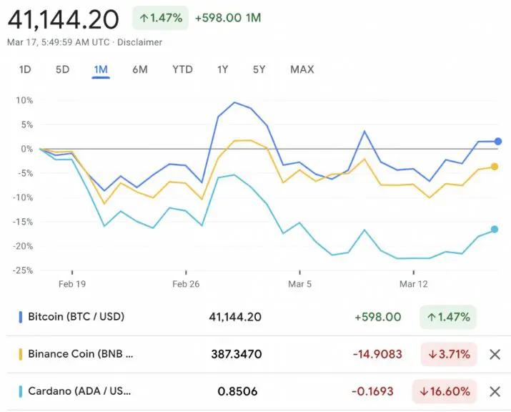
Task: Click the 10% y-axis label
Action: [24, 100]
